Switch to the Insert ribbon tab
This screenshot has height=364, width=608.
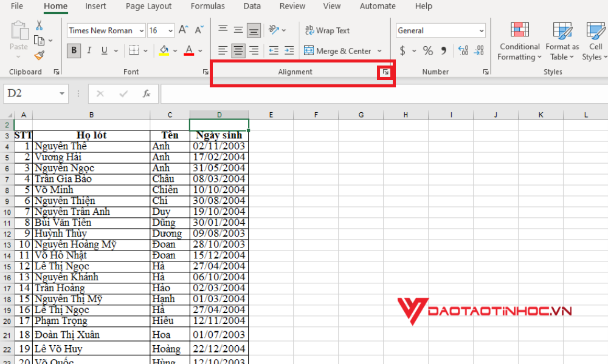pos(95,7)
